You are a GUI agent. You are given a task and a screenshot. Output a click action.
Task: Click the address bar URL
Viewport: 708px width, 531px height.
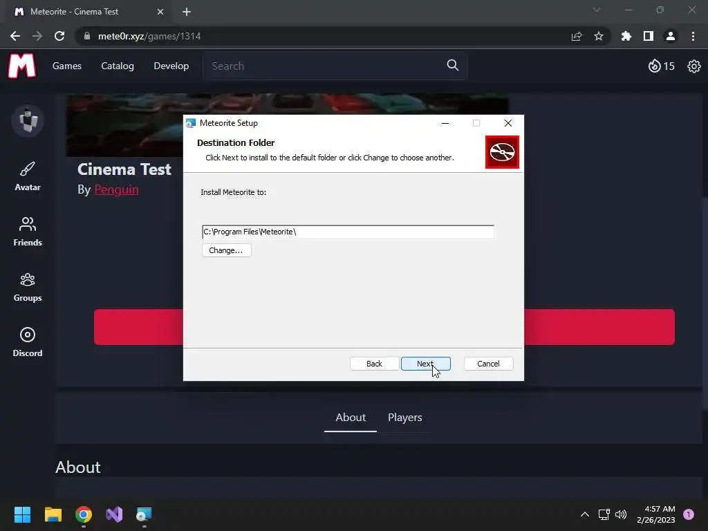coord(149,36)
